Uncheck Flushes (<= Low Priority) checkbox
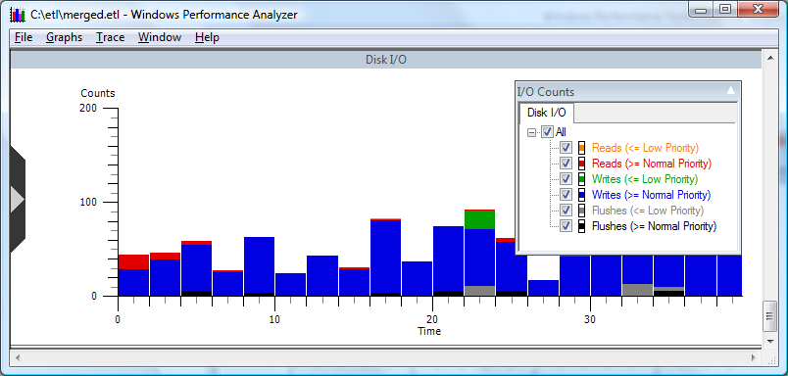This screenshot has height=376, width=788. tap(566, 210)
